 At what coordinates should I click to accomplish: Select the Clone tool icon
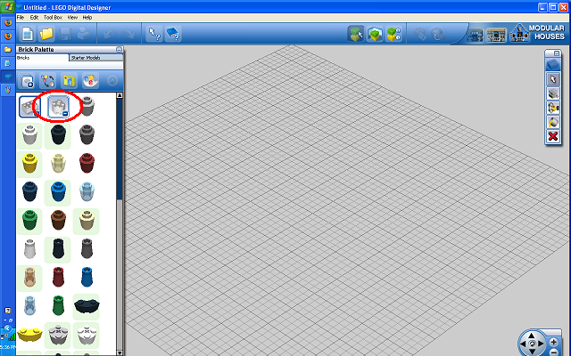(553, 93)
